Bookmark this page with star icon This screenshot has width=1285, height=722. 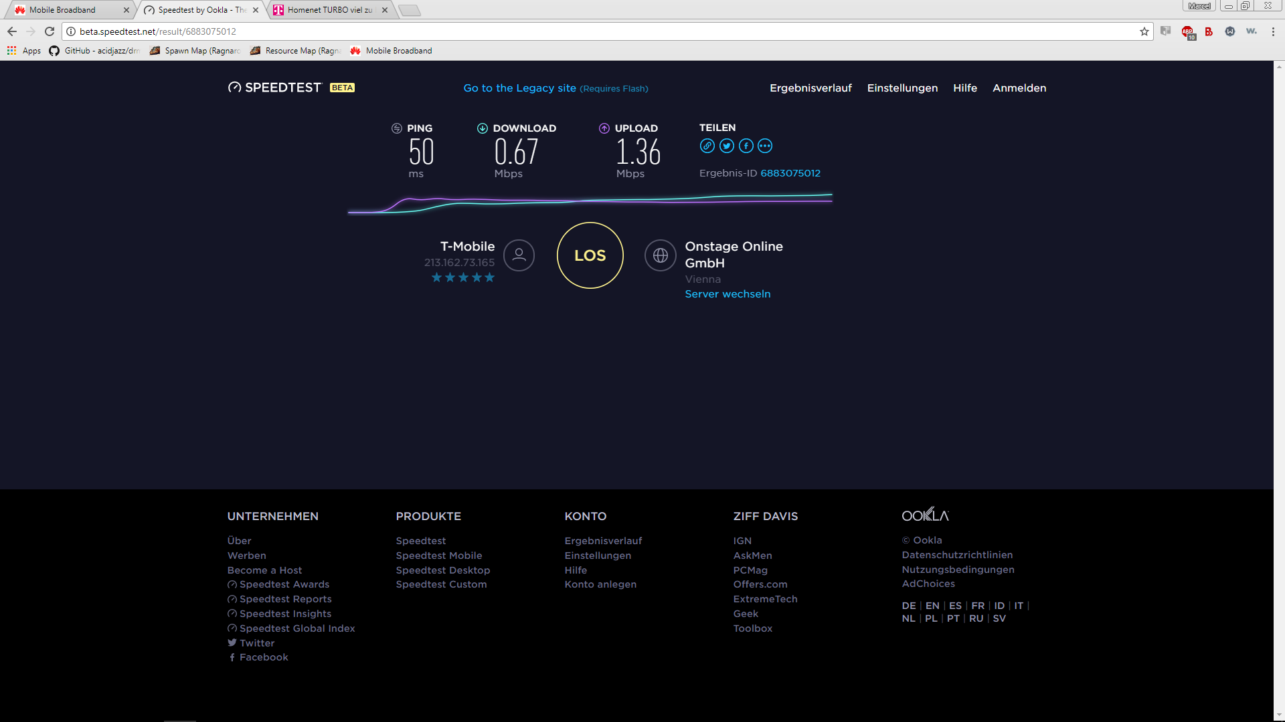point(1144,31)
